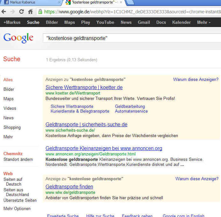The height and width of the screenshot is (217, 221).
Task: Click the Google logo
Action: point(18,38)
